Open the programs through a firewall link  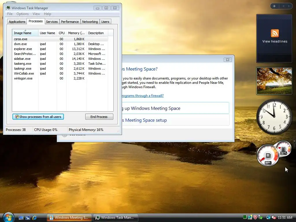pyautogui.click(x=143, y=95)
